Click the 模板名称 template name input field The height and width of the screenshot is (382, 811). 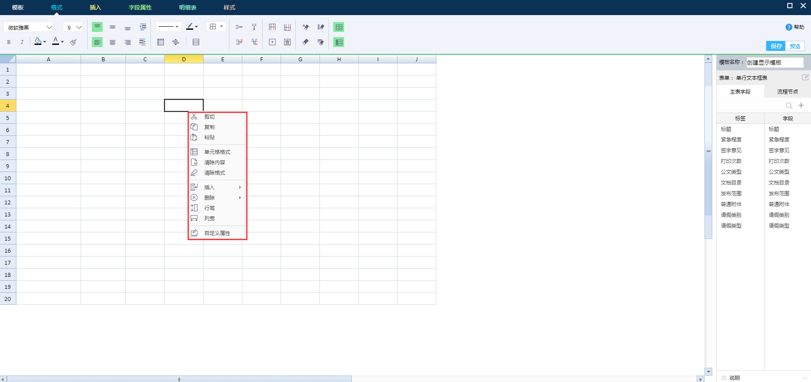(x=774, y=63)
